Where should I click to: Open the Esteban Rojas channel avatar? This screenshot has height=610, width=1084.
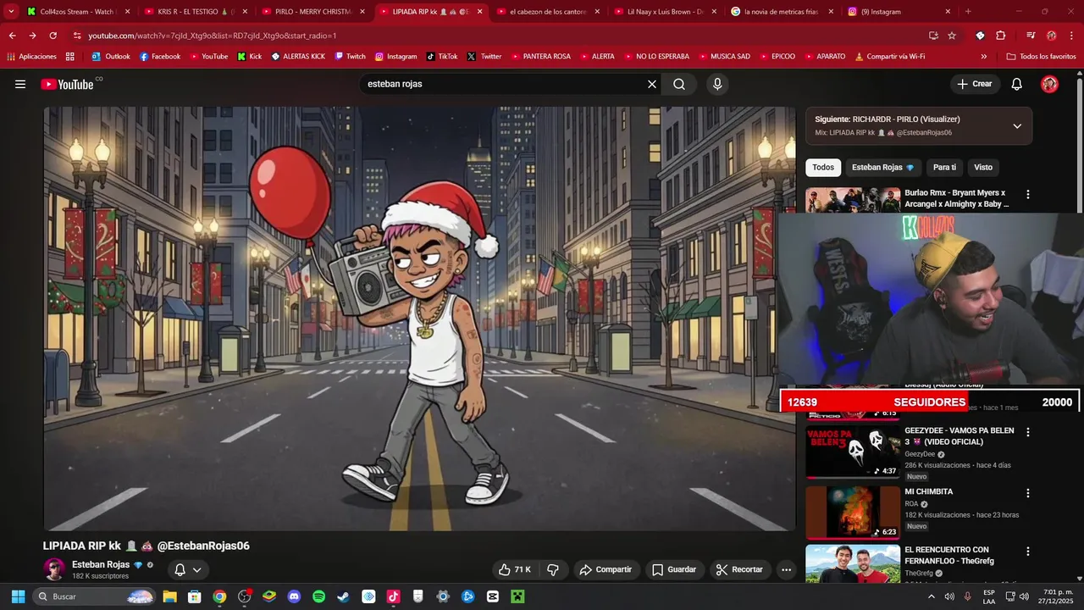(x=54, y=569)
